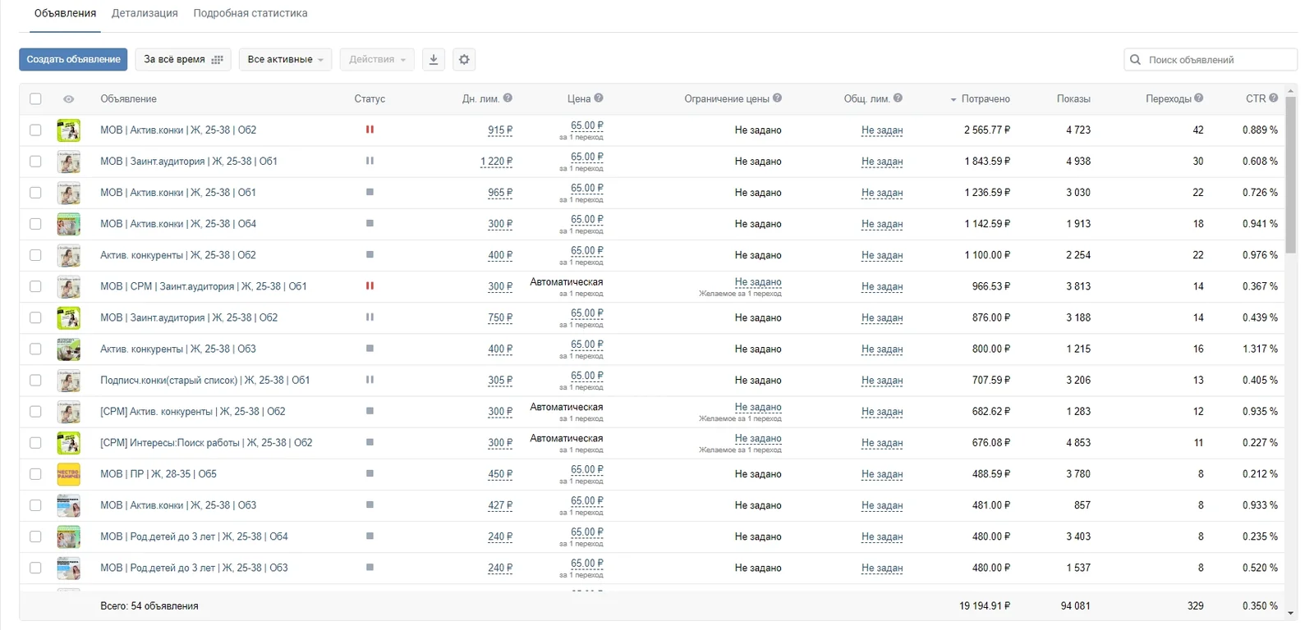Viewport: 1314px width, 630px height.
Task: Click red pause status icon for О62 Актив.конки
Action: pos(370,130)
